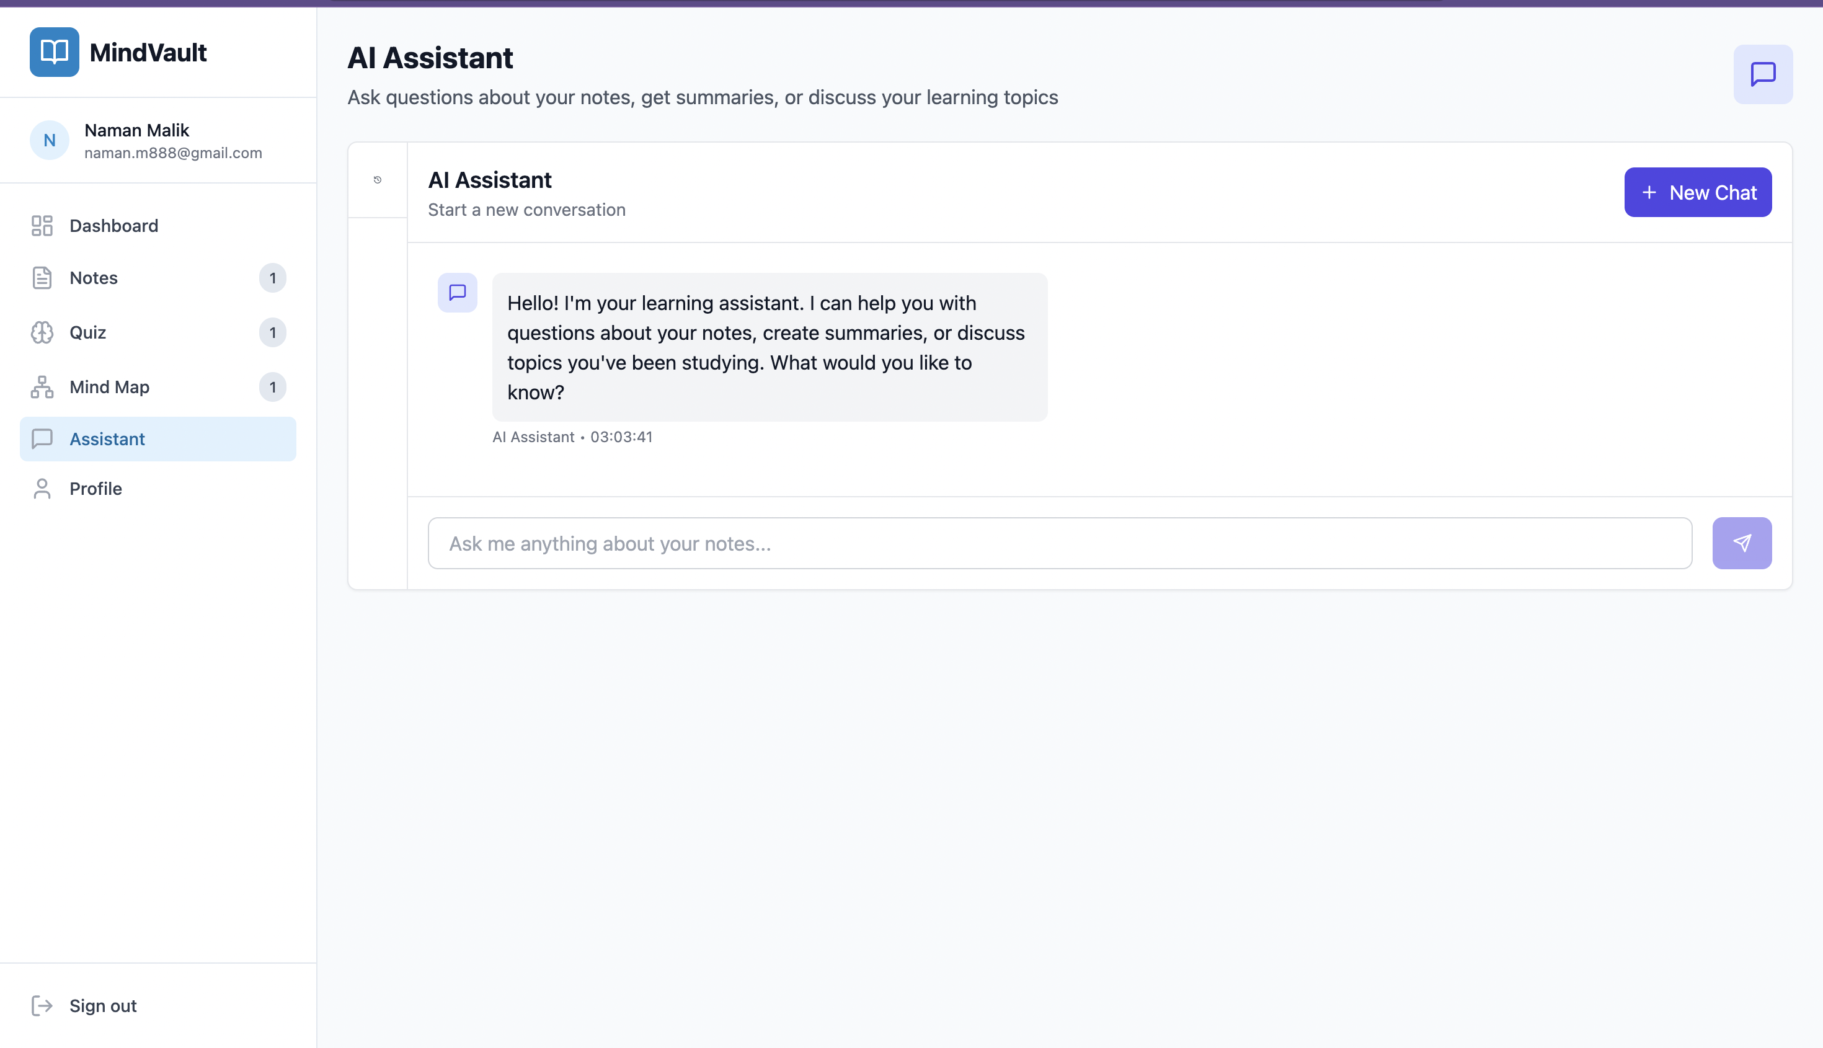Click the Quiz count badge
Image resolution: width=1823 pixels, height=1048 pixels.
coord(272,332)
